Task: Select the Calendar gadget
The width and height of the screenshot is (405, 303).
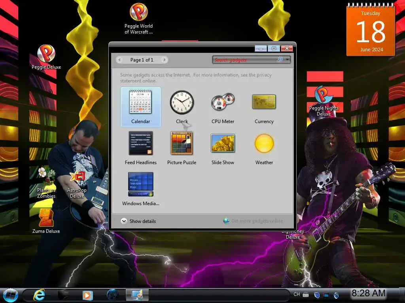Action: [x=140, y=107]
